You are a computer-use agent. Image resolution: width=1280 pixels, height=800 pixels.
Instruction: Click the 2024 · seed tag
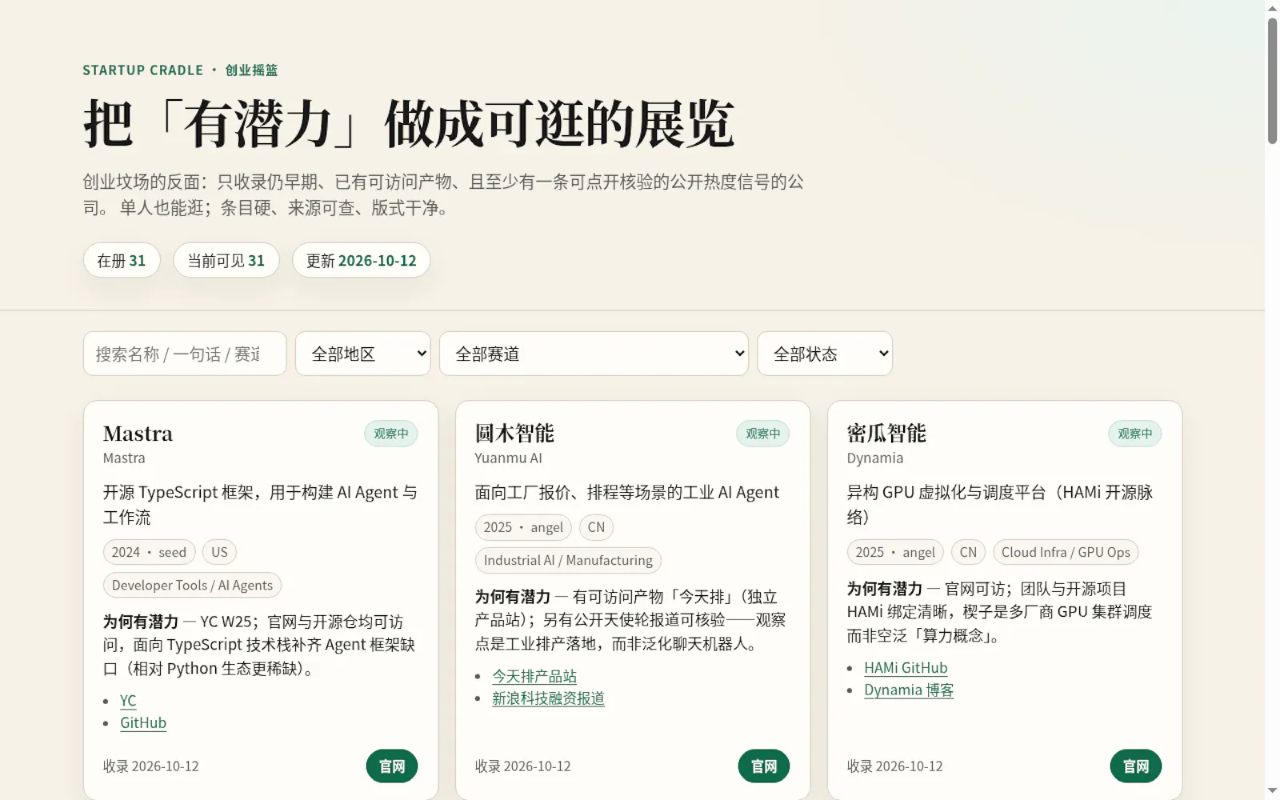[x=149, y=552]
